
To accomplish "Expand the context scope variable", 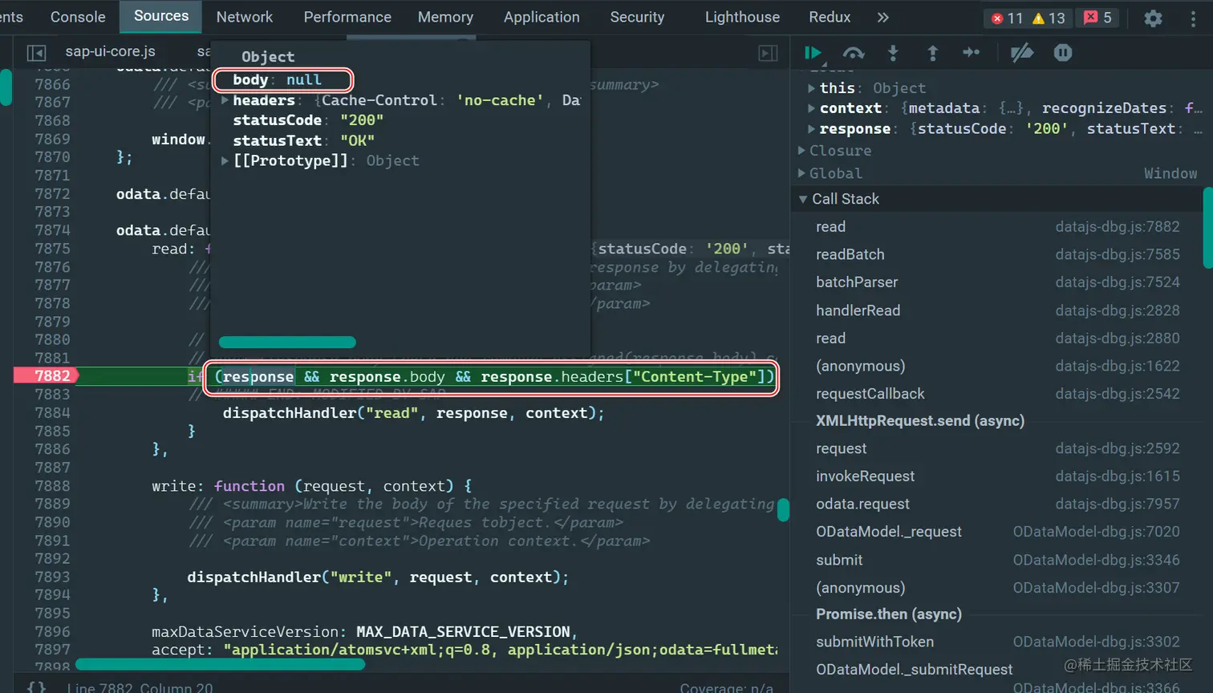I will pyautogui.click(x=812, y=108).
